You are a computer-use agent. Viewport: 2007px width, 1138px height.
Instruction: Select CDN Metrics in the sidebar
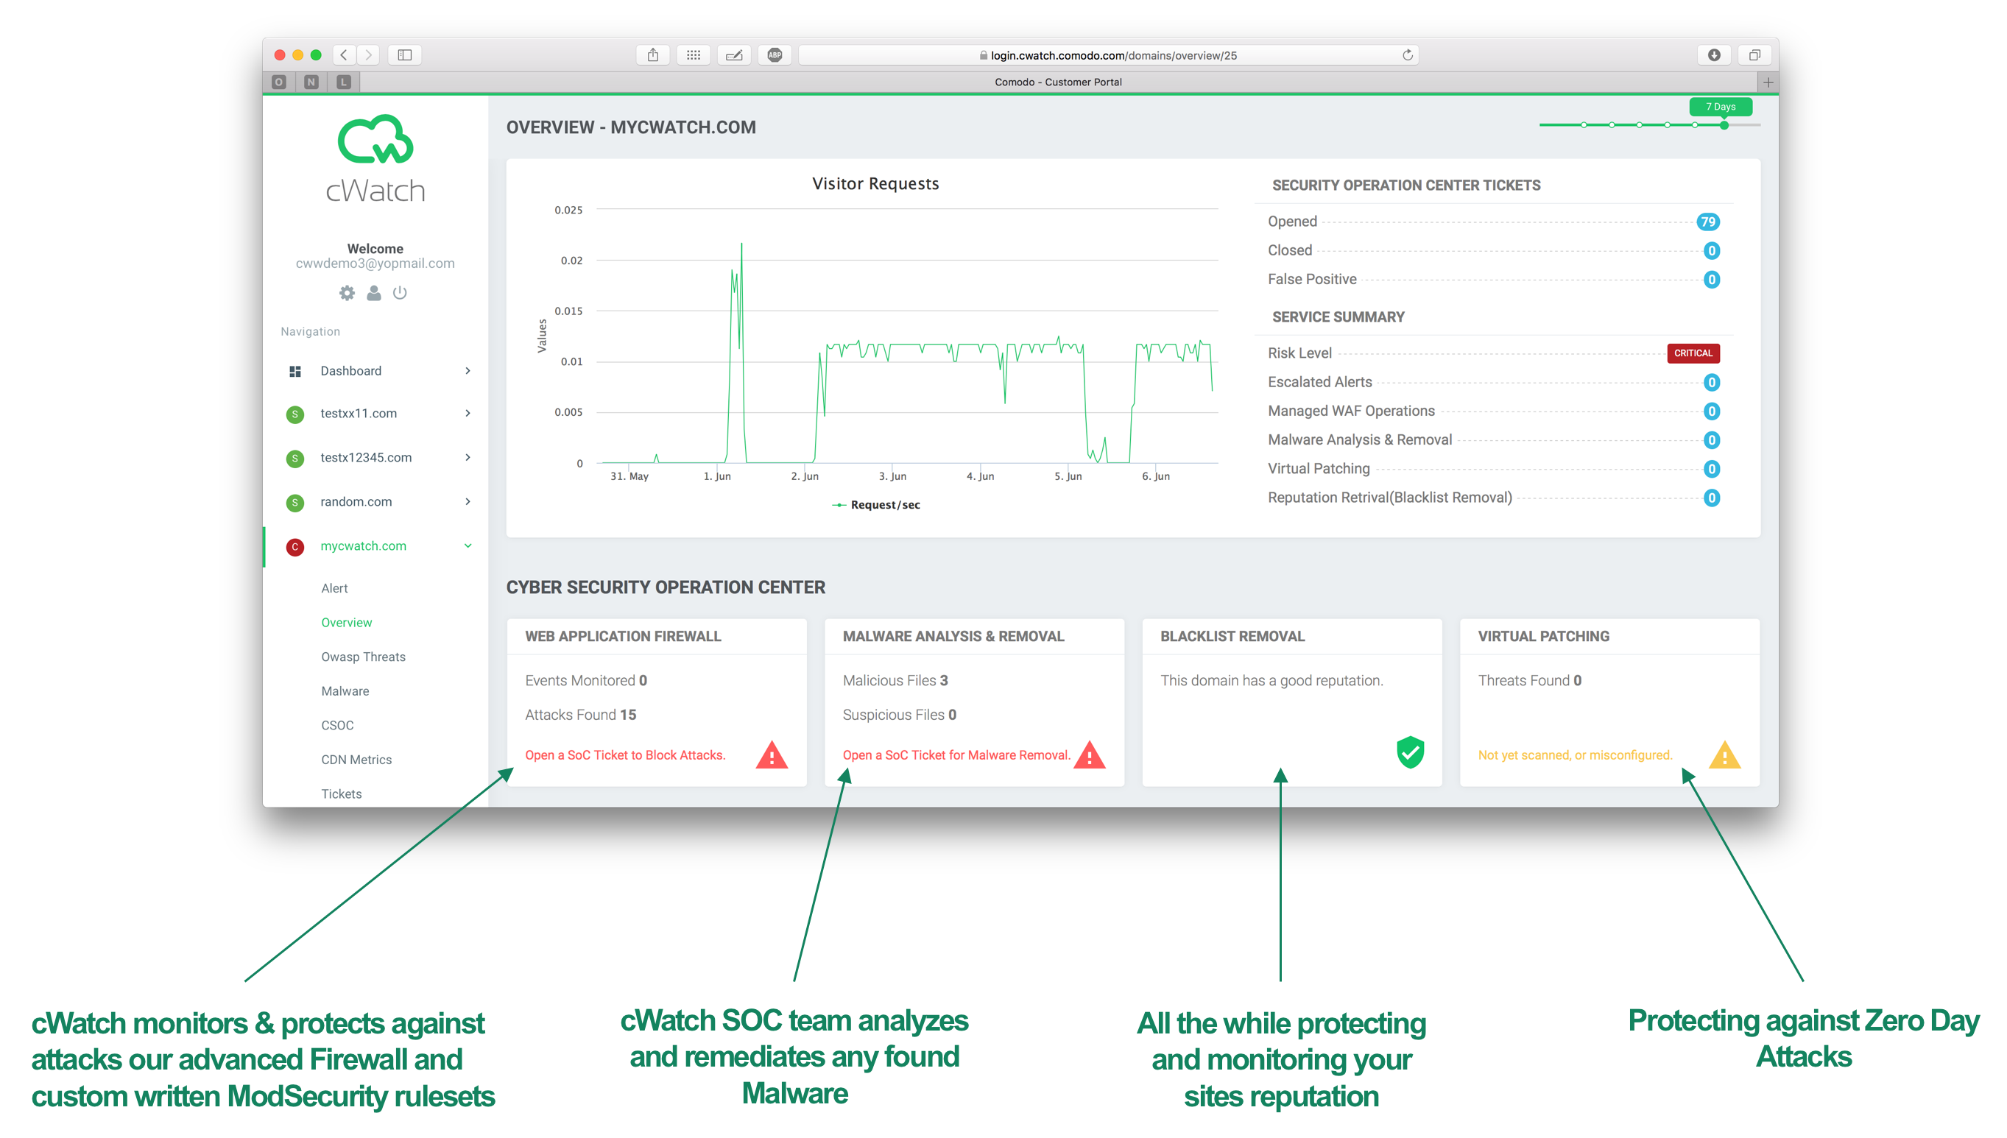[x=356, y=759]
